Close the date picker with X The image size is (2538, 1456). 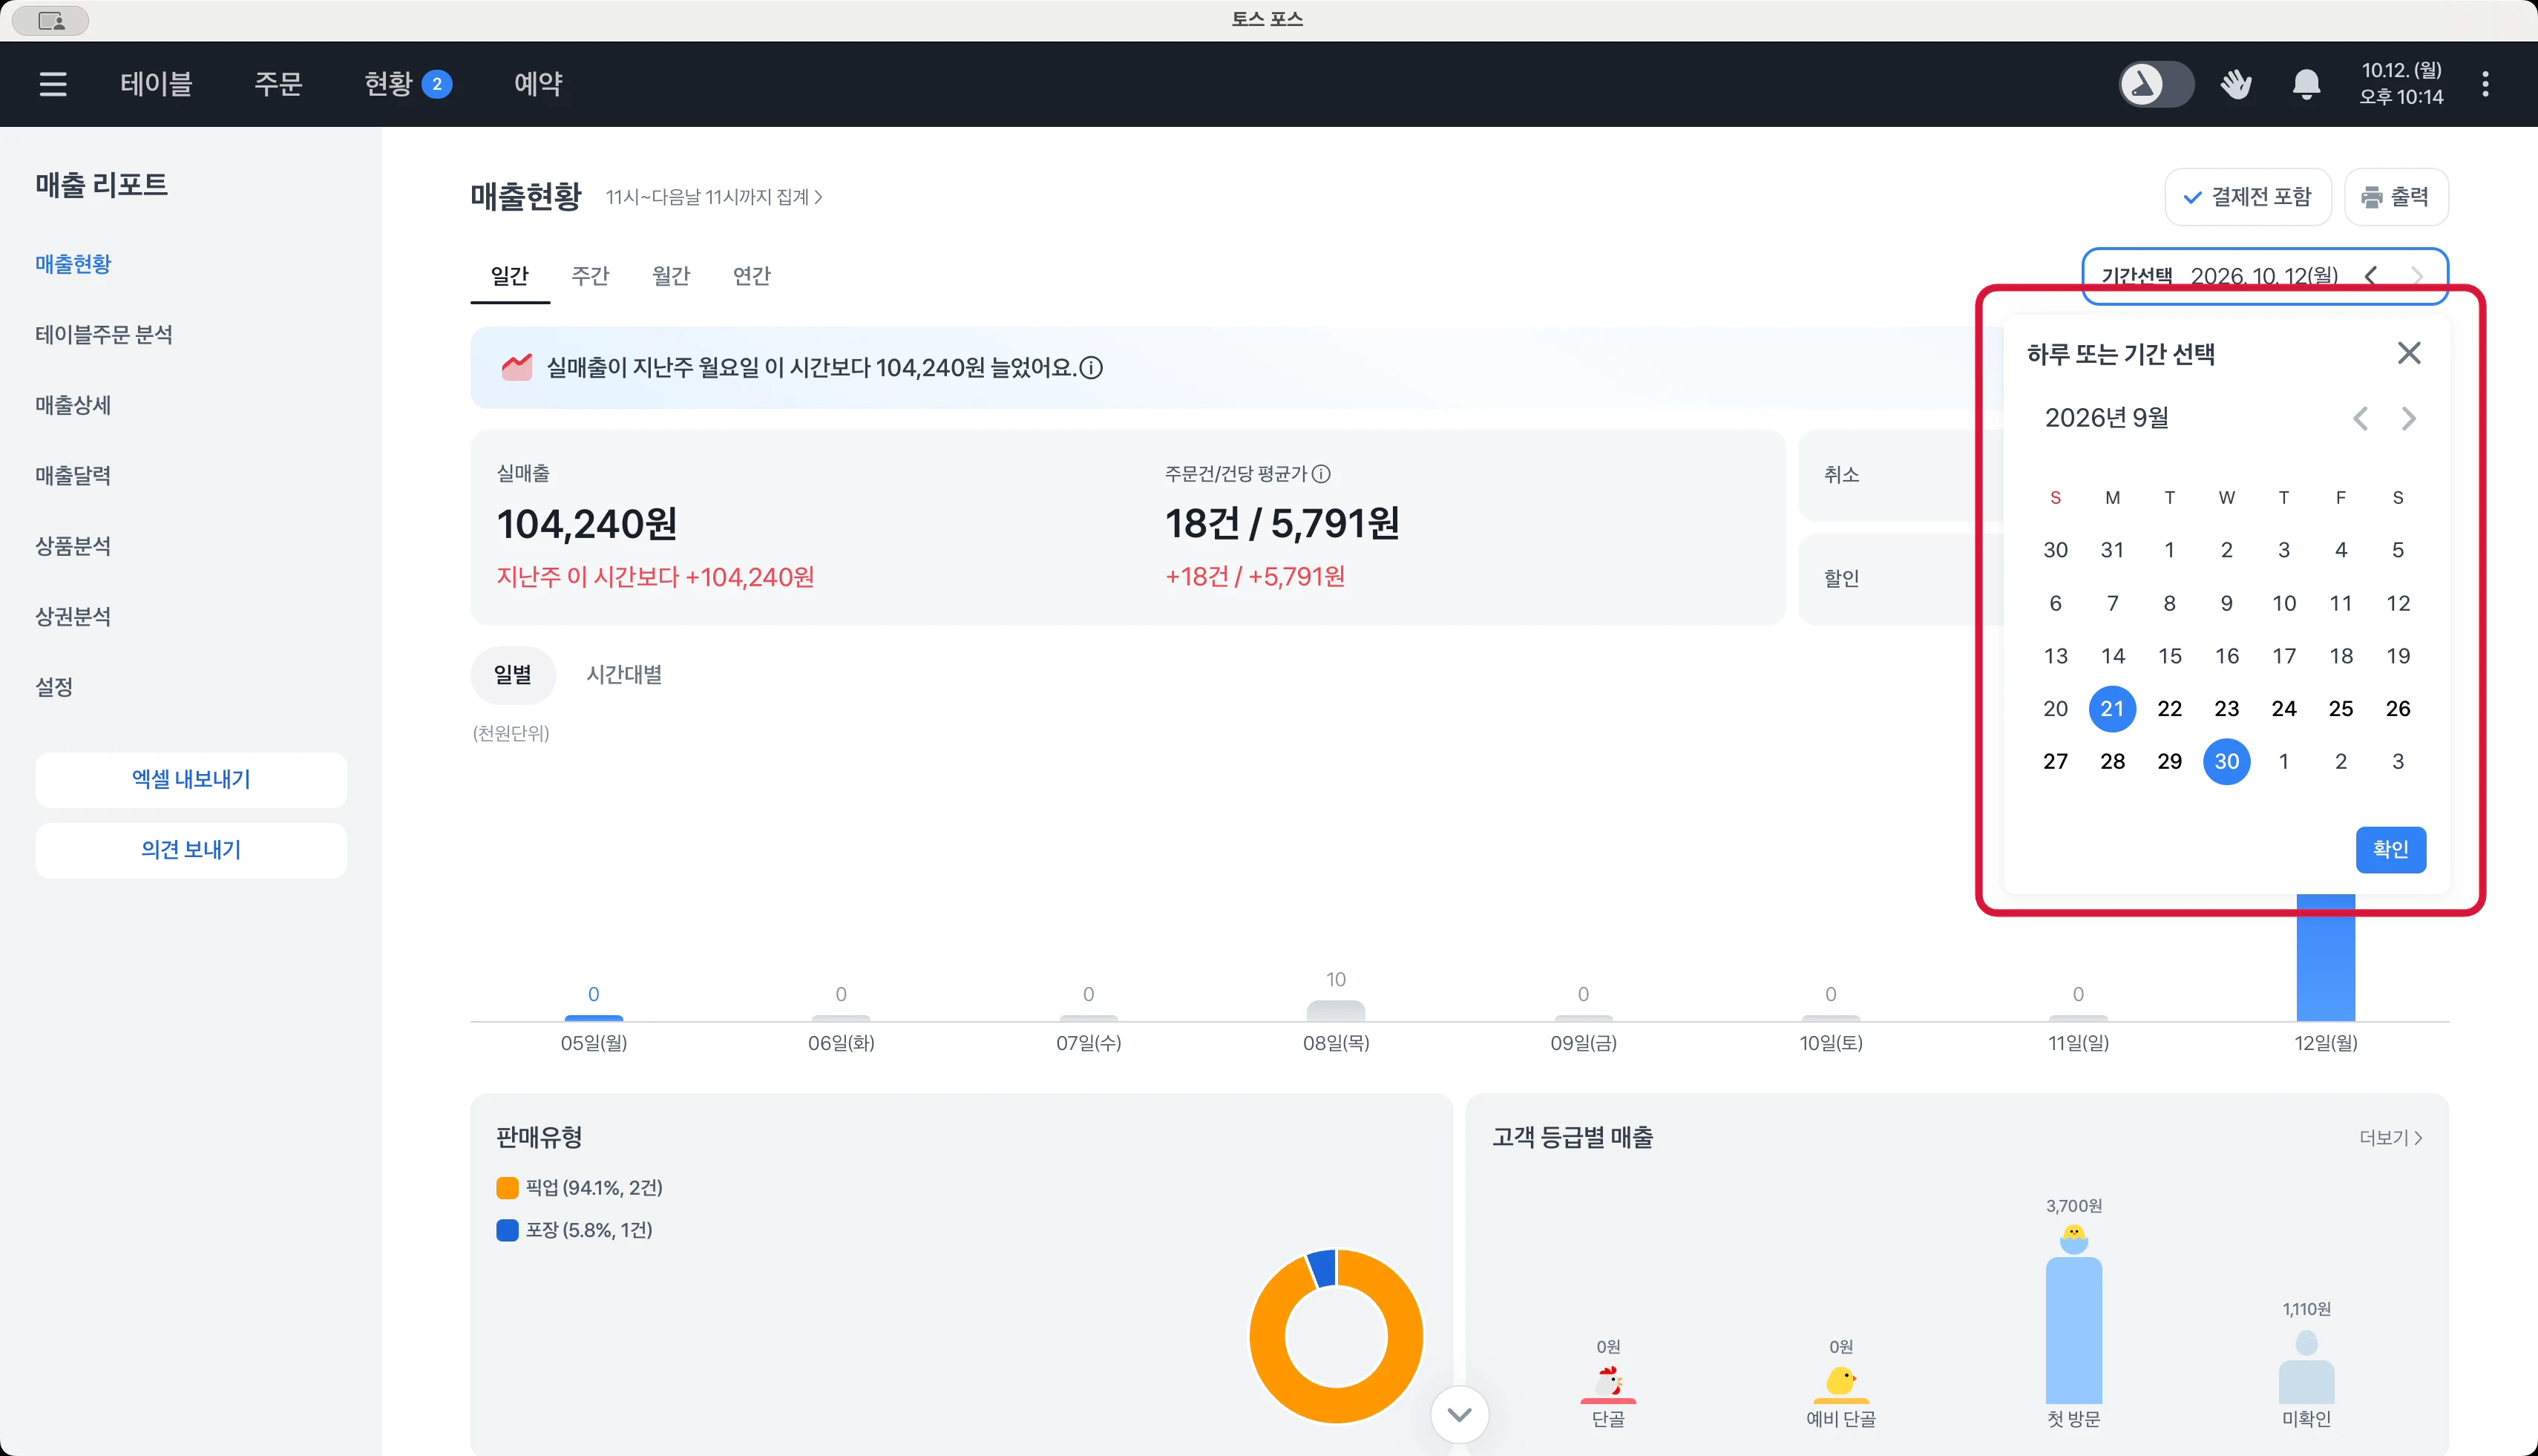[2409, 353]
